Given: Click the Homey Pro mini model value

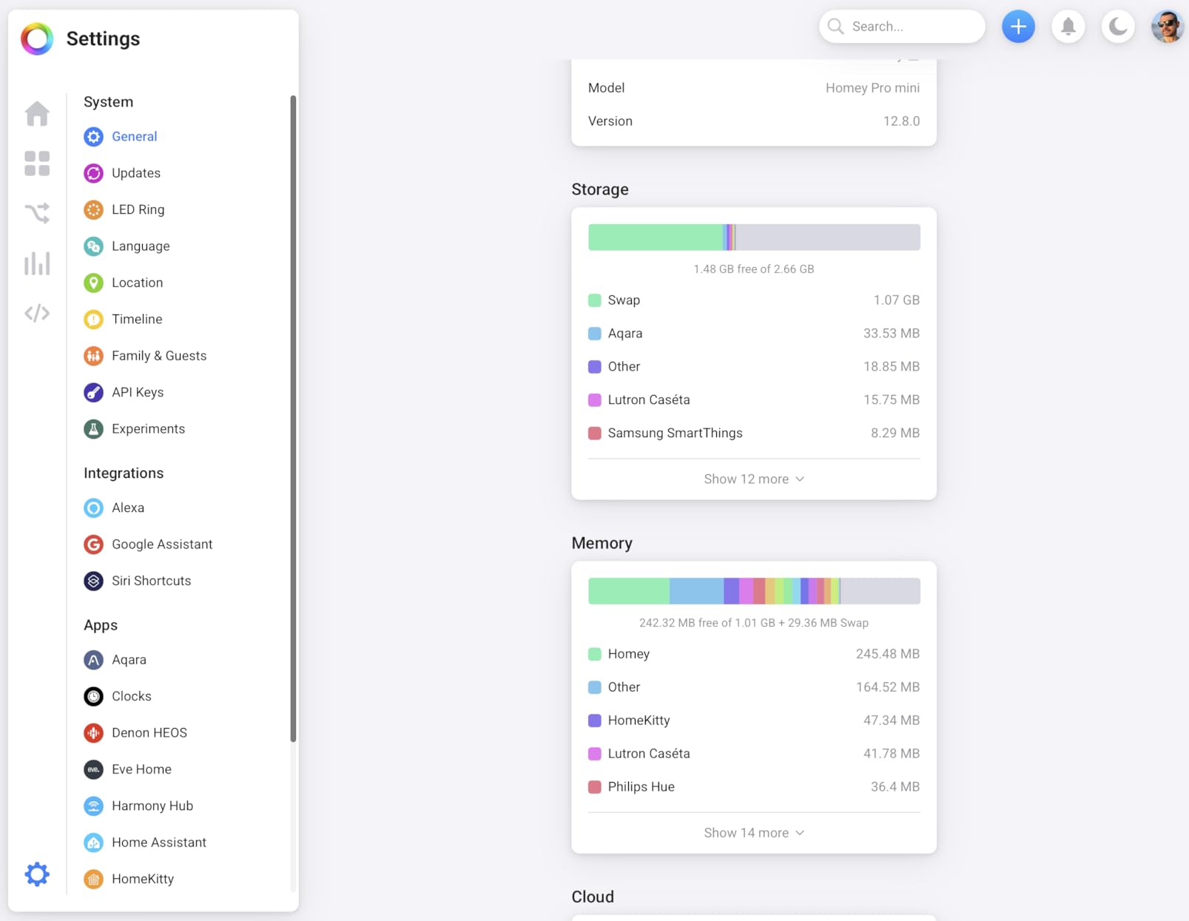Looking at the screenshot, I should pos(872,88).
